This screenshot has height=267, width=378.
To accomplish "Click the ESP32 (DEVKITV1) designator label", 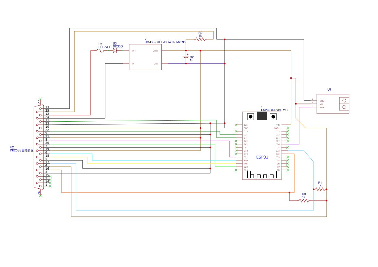I will 274,110.
